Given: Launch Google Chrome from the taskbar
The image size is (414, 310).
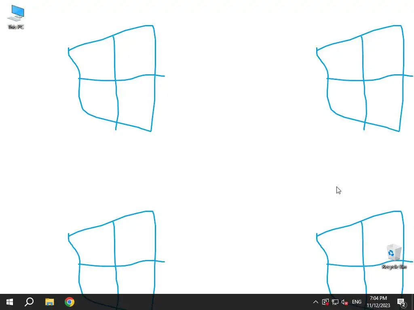Looking at the screenshot, I should 70,302.
